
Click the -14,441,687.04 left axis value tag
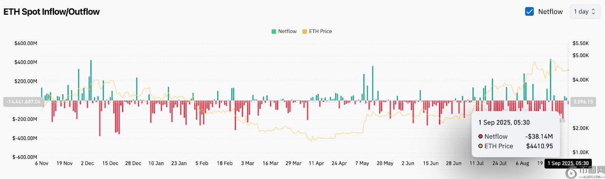click(x=23, y=102)
